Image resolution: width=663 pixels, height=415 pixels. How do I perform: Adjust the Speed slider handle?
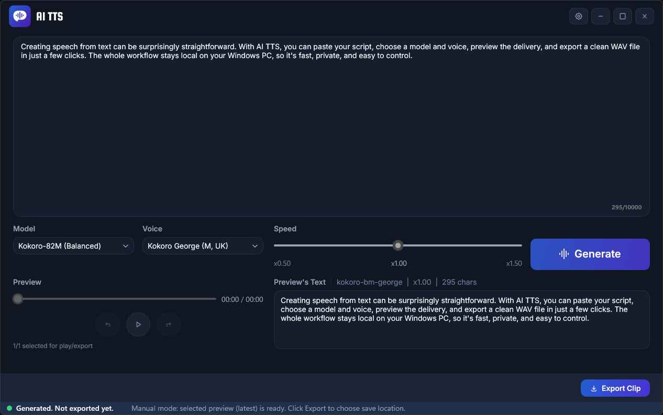pos(397,245)
